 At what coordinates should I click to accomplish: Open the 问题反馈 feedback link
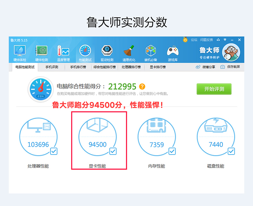(206, 40)
